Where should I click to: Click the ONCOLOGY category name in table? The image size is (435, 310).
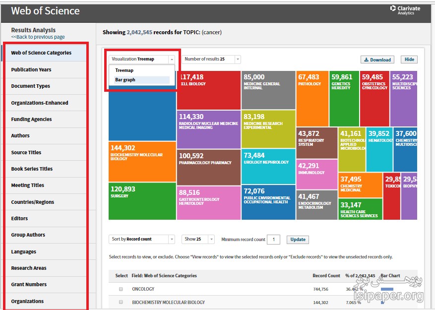click(x=143, y=289)
